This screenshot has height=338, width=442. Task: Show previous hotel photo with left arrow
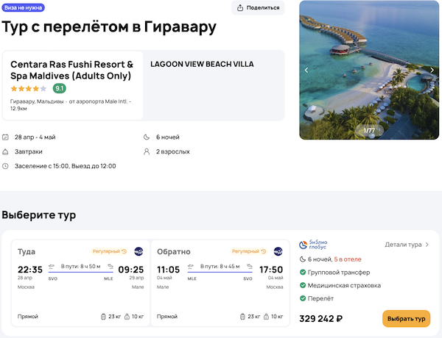coord(307,71)
